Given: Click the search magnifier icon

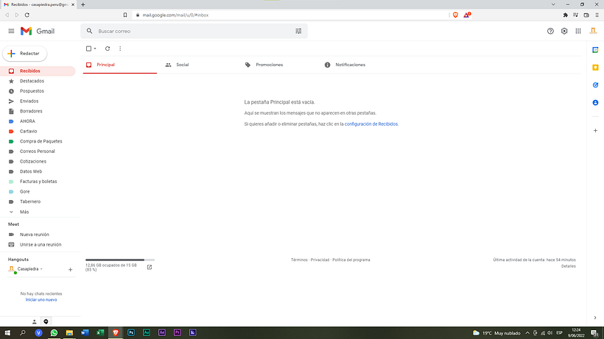Looking at the screenshot, I should pyautogui.click(x=89, y=31).
